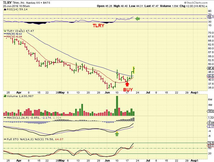
Task: Click the volume bars icon beside Volume label
Action: click(5, 96)
